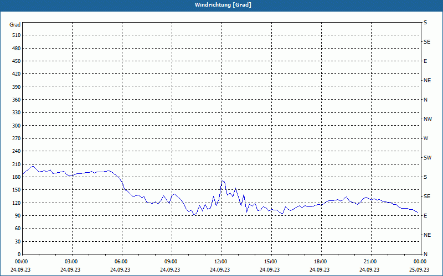
Task: Select the E compass label on the 90 line
Action: click(x=425, y=216)
